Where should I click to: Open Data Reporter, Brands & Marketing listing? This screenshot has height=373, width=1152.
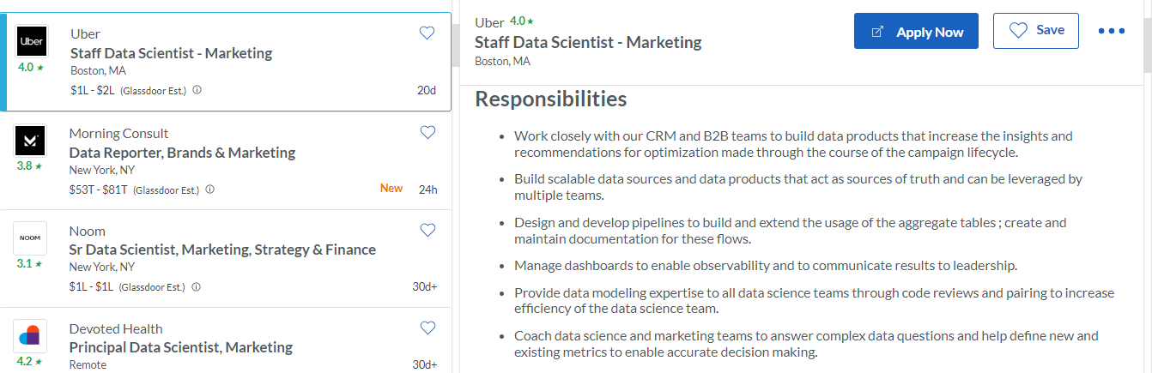point(182,153)
